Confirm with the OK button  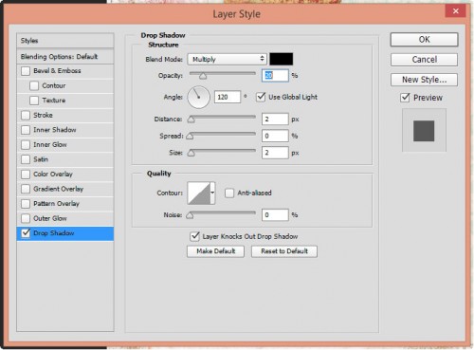click(424, 40)
